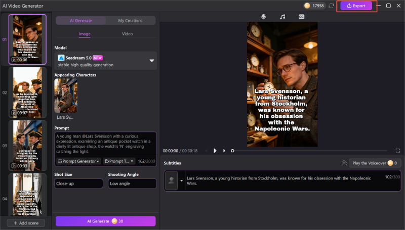Click the CC captions icon

[x=301, y=17]
